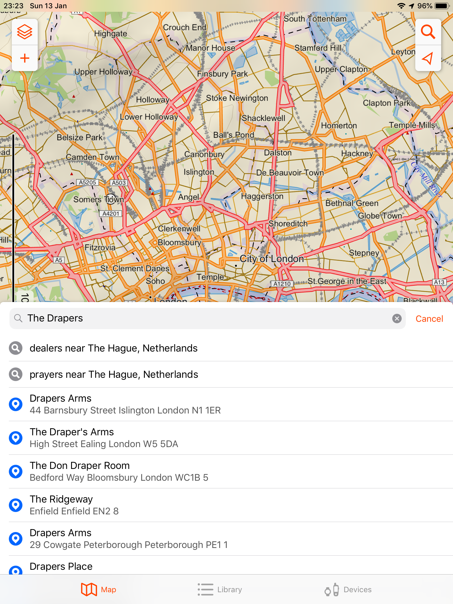Switch to the Devices tab

point(348,590)
